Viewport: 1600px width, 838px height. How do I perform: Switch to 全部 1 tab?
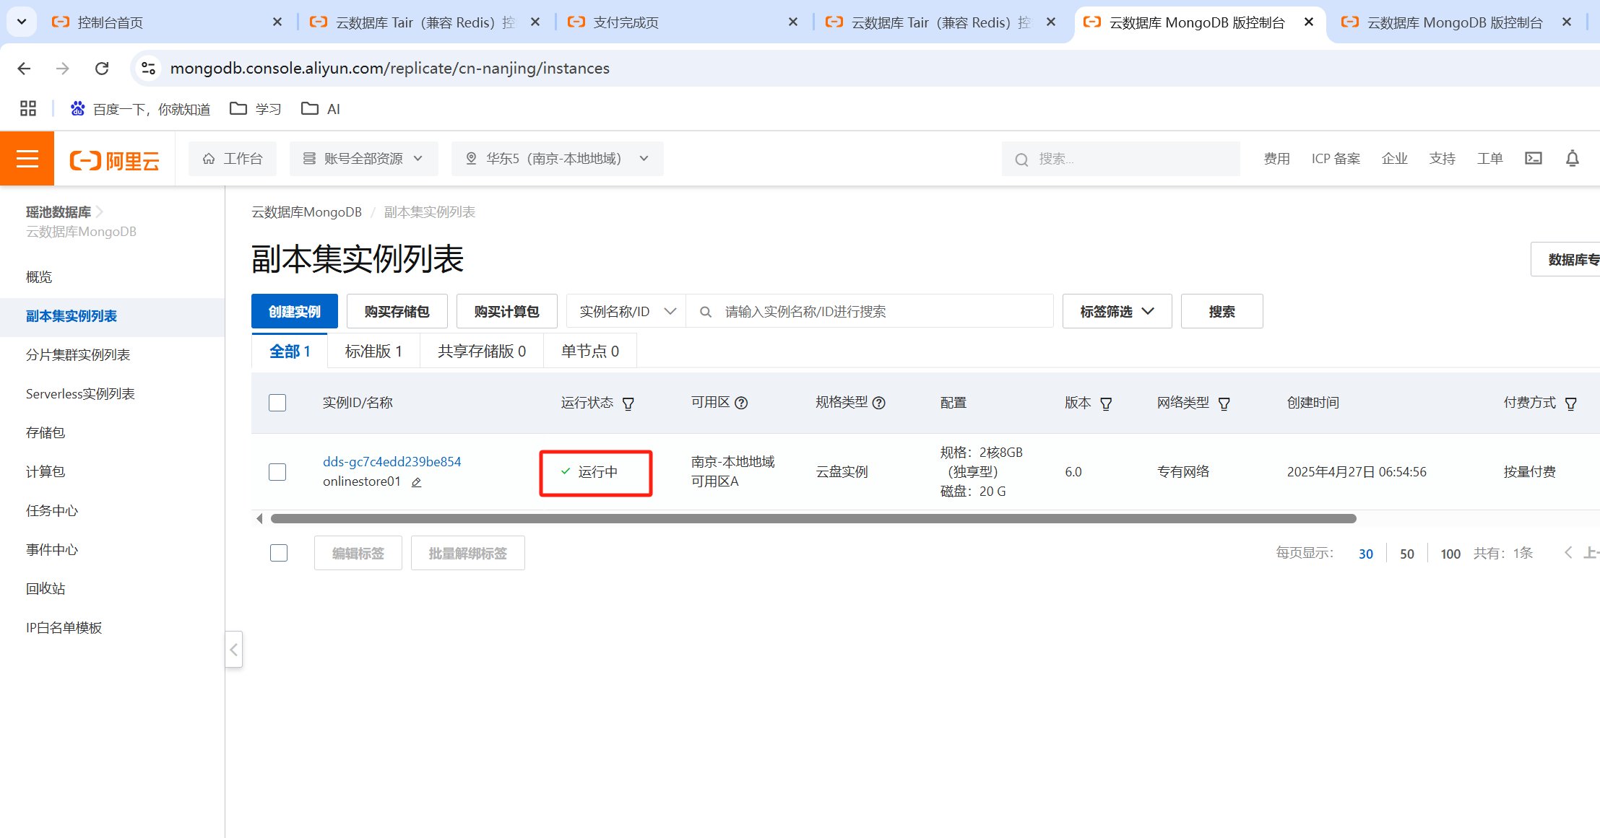290,352
